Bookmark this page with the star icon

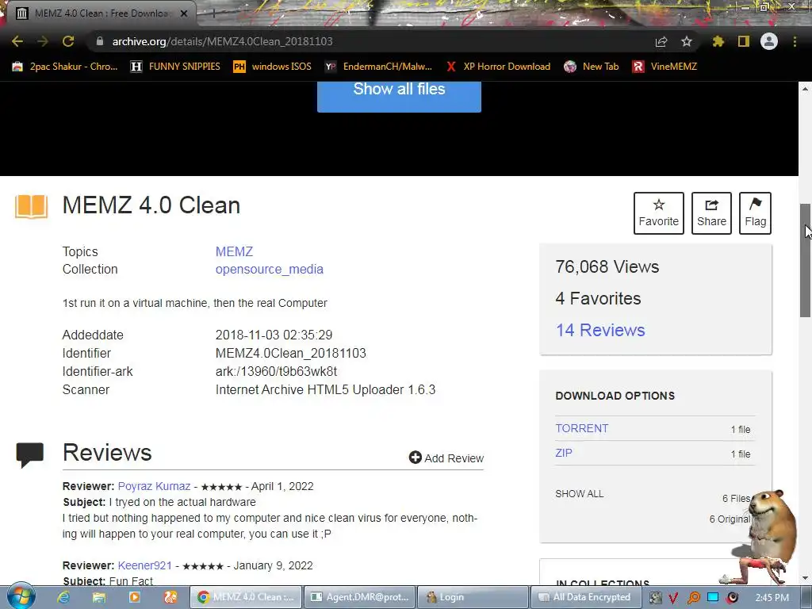(687, 41)
